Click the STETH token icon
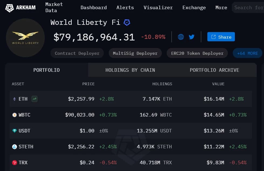This screenshot has width=264, height=171. [x=15, y=147]
